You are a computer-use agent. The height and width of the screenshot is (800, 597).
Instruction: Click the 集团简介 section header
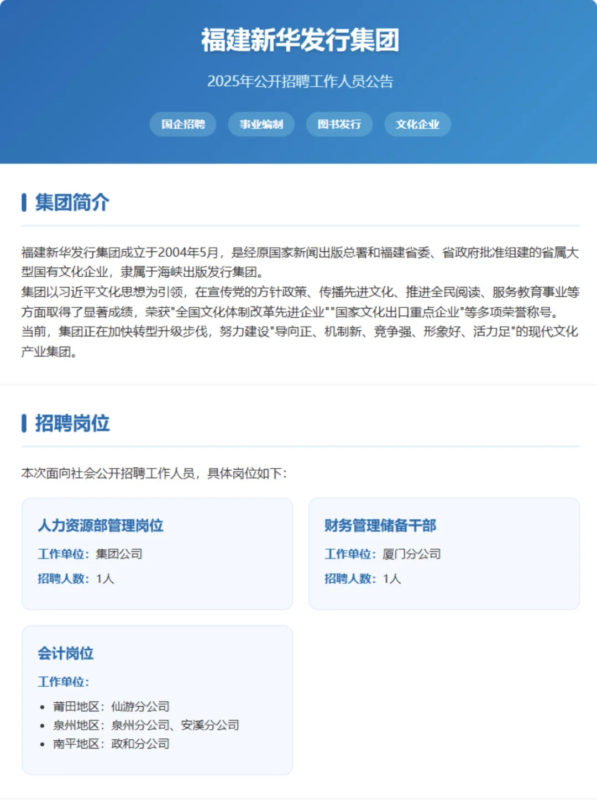click(72, 203)
